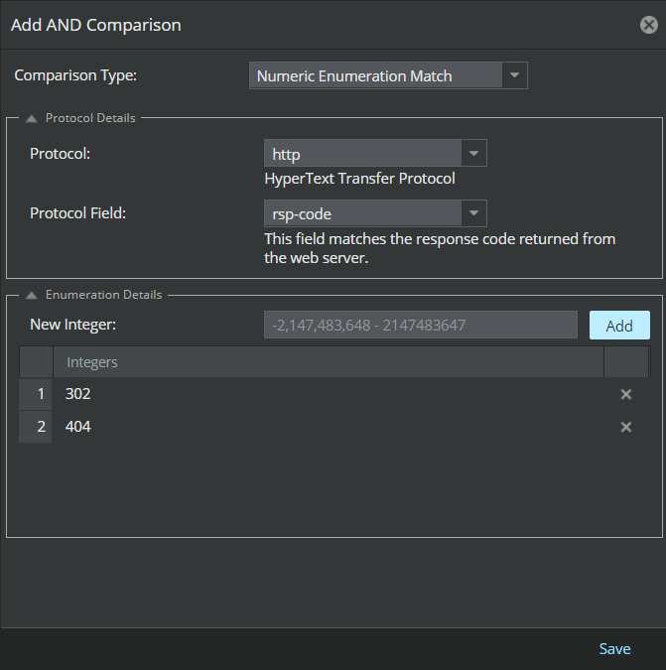Select the 302 integer row
Viewport: 666px width, 670px height.
coord(334,394)
